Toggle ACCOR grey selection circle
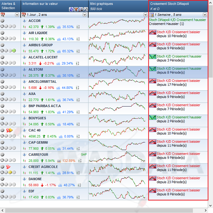213x213 pixels. (x=2, y=21)
